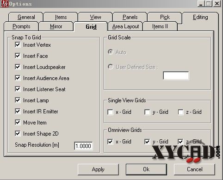The height and width of the screenshot is (180, 223).
Task: Select the Auto grid scale radio button
Action: (x=111, y=52)
